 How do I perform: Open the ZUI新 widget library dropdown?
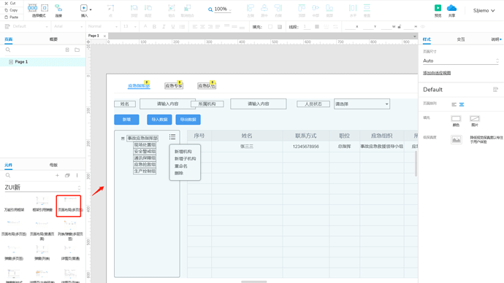tap(42, 187)
